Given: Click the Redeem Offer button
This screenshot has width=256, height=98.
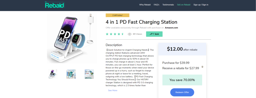Looking at the screenshot, I should (182, 92).
